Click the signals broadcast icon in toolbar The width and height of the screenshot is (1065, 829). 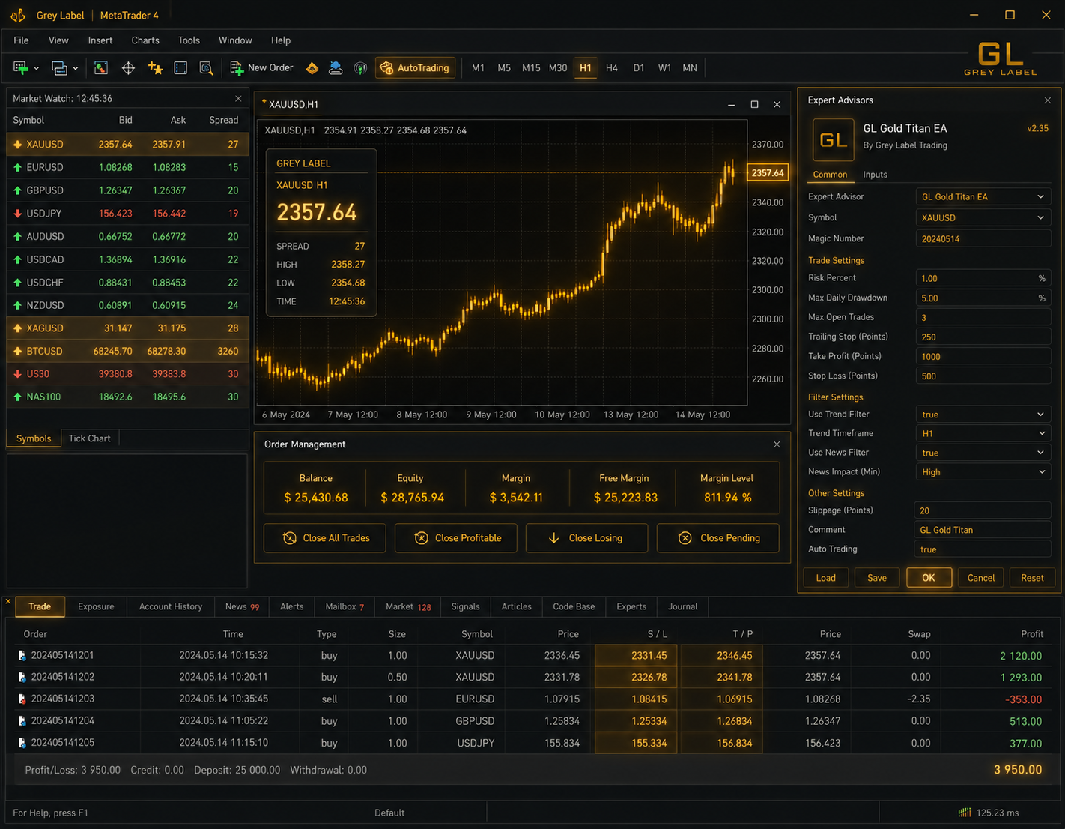(360, 68)
